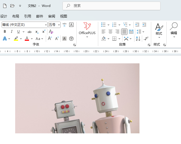181x144 pixels.
Task: Click the phonetic guide wén icon
Action: coord(64,25)
